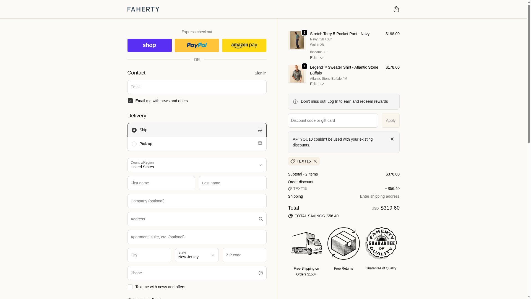This screenshot has width=531, height=299.
Task: Check out using Amazon Pay button
Action: pos(244,45)
